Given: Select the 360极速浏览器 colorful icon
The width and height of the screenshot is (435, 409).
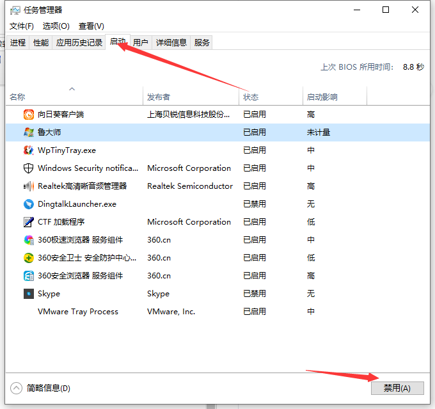Looking at the screenshot, I should (x=29, y=240).
